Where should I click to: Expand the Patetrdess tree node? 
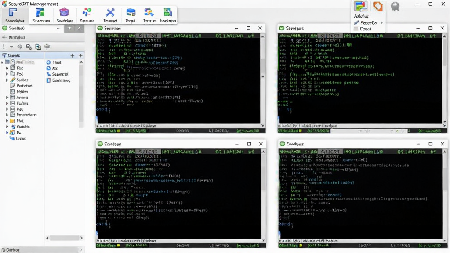coord(7,115)
